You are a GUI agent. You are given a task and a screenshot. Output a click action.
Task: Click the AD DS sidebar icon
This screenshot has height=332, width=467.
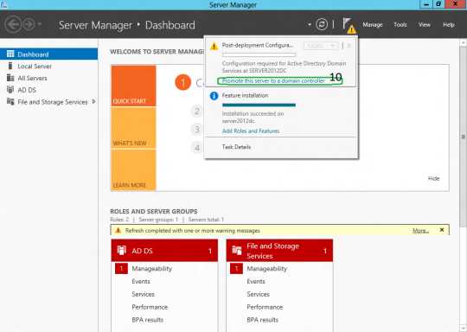tap(10, 89)
